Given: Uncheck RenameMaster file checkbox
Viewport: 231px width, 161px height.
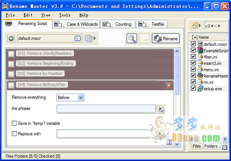Looking at the screenshot, I should pos(193,76).
